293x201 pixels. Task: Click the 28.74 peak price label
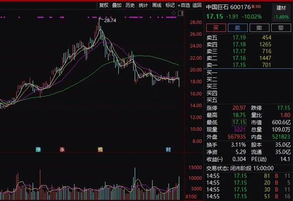coord(110,20)
